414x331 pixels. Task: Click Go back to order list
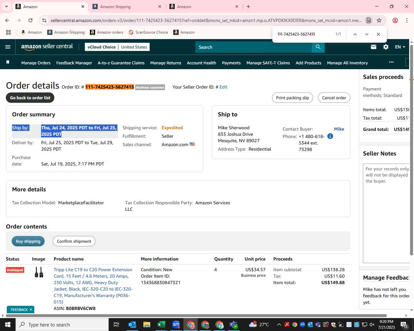click(30, 98)
